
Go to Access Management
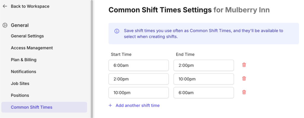coord(32,48)
